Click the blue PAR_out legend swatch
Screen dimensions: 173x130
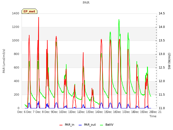[x=80, y=125]
